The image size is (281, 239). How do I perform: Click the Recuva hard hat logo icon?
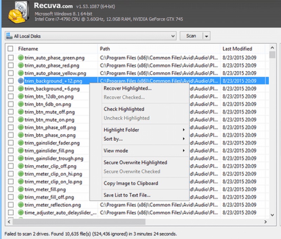click(x=18, y=13)
